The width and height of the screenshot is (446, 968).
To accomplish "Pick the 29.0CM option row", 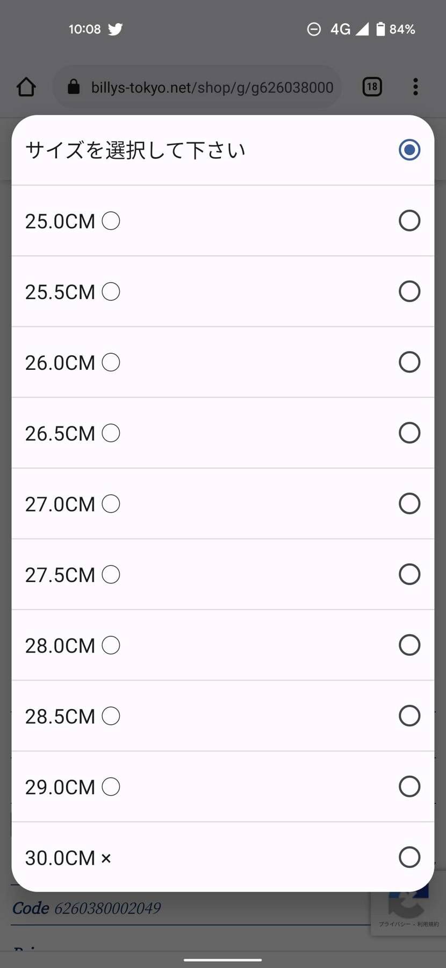I will pos(223,787).
